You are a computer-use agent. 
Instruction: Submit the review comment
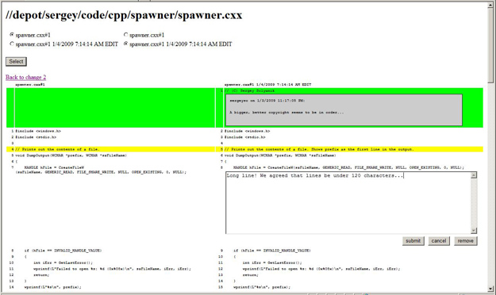pyautogui.click(x=413, y=241)
